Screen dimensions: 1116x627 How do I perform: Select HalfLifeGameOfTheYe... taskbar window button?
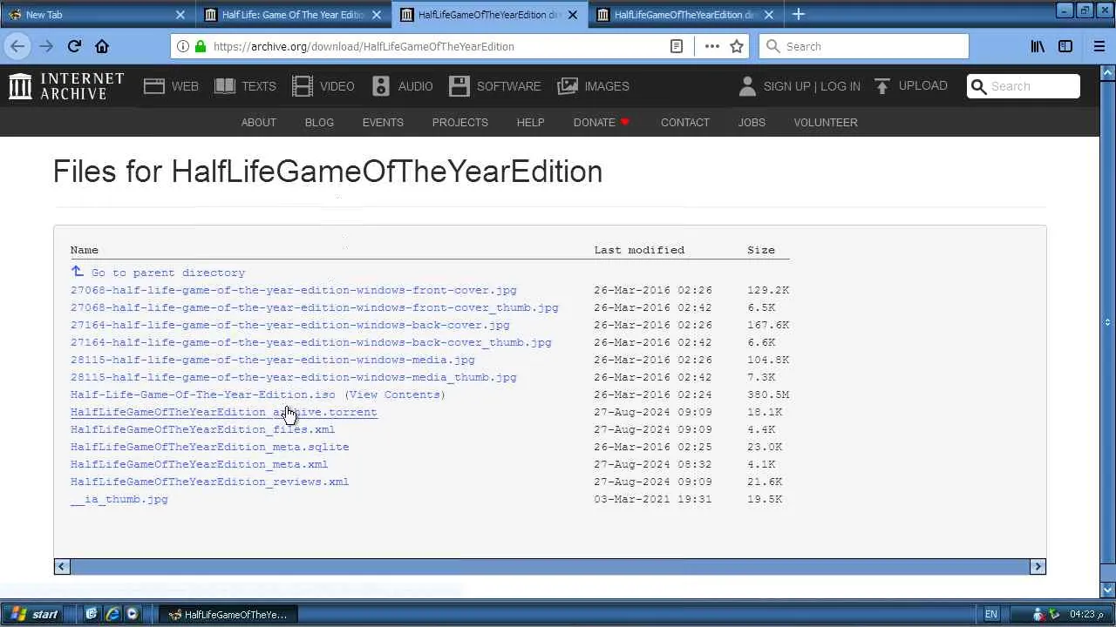coord(228,614)
